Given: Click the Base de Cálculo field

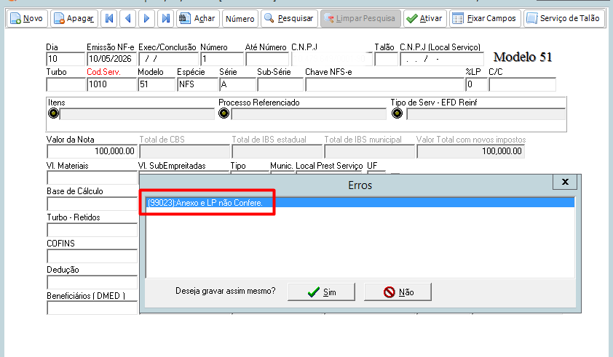Looking at the screenshot, I should [92, 204].
